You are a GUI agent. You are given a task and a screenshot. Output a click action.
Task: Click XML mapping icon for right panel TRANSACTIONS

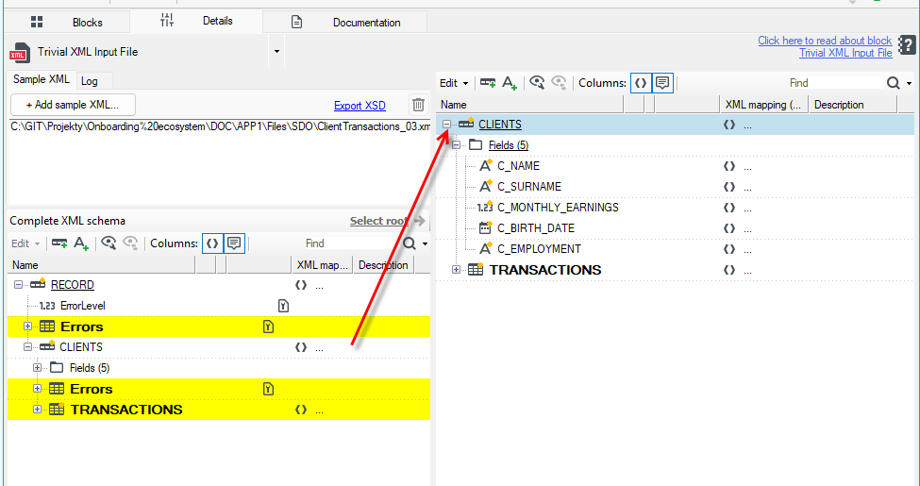pos(729,270)
